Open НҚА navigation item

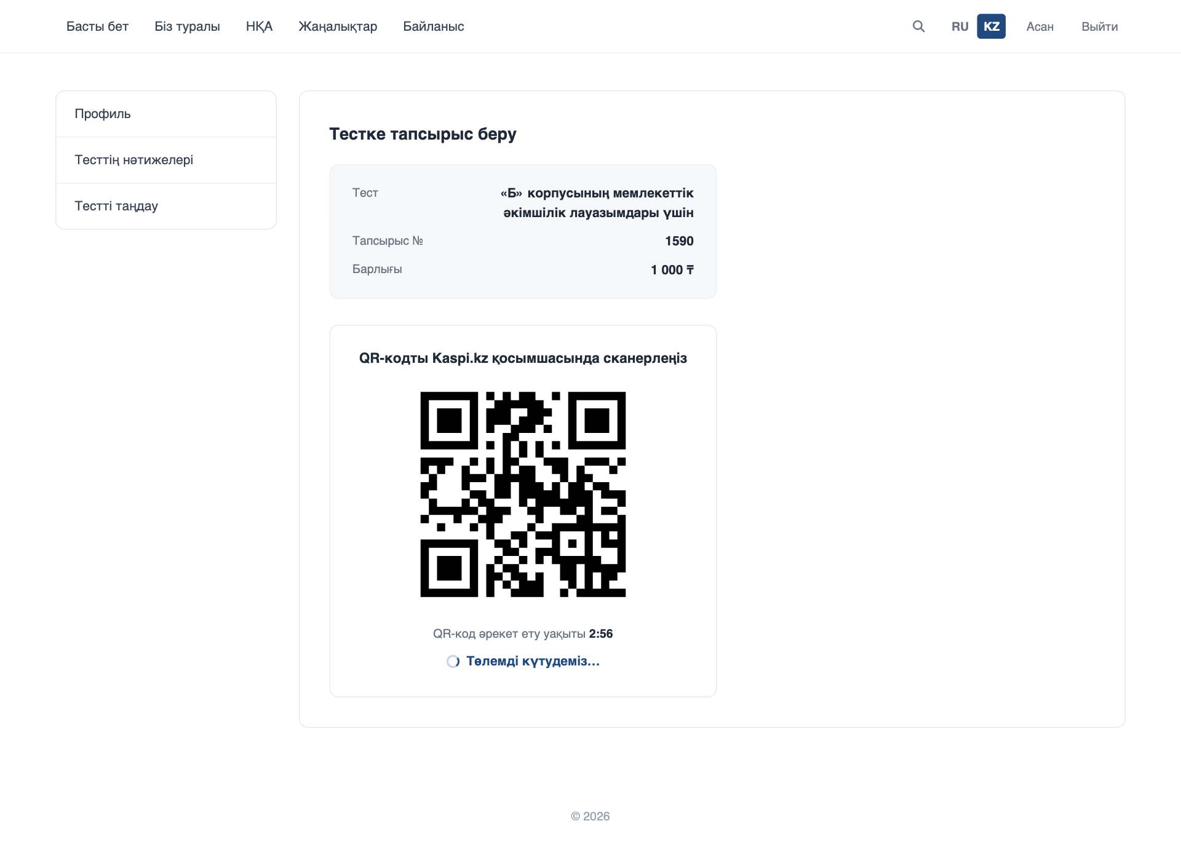(259, 26)
